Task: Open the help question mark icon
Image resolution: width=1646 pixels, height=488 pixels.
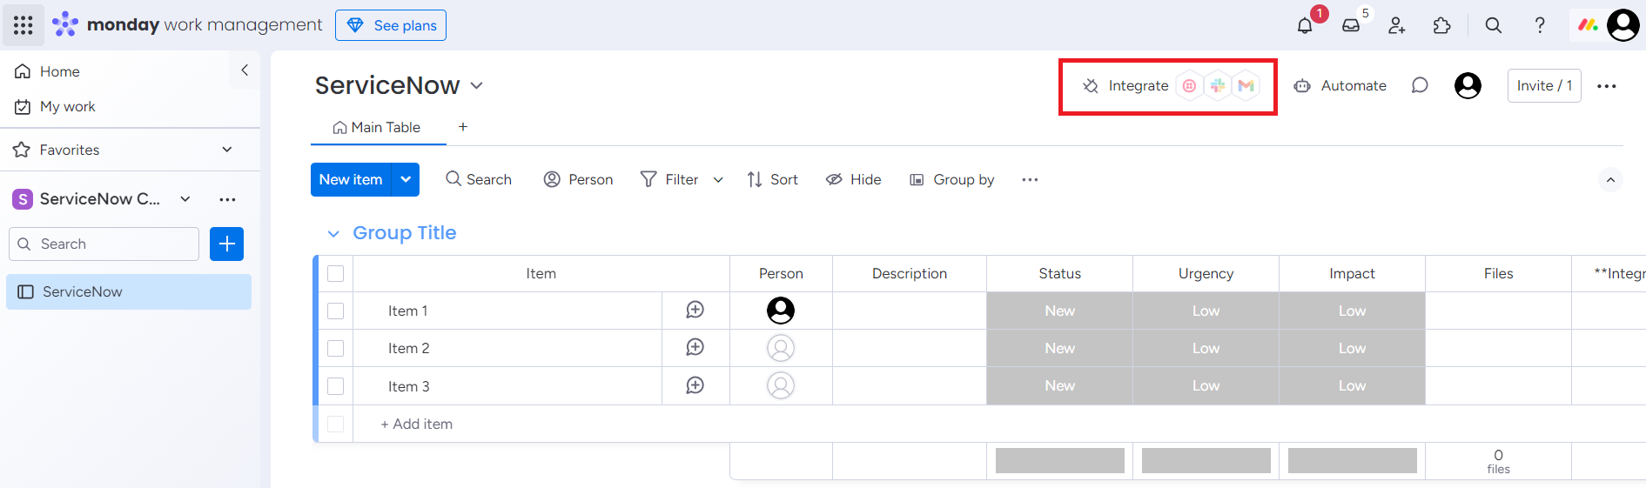Action: [1540, 25]
